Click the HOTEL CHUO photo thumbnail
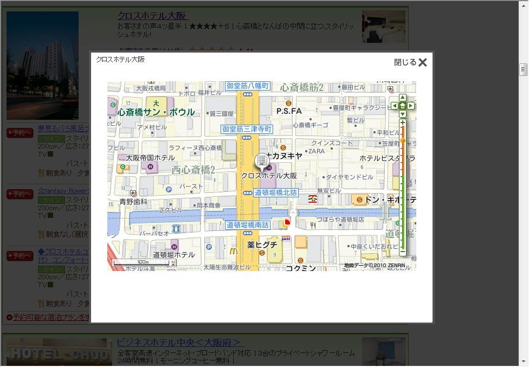The height and width of the screenshot is (367, 529). (x=59, y=352)
